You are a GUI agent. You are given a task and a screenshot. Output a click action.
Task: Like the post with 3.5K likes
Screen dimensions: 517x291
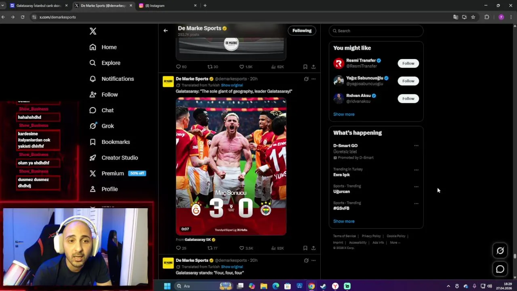click(x=246, y=248)
